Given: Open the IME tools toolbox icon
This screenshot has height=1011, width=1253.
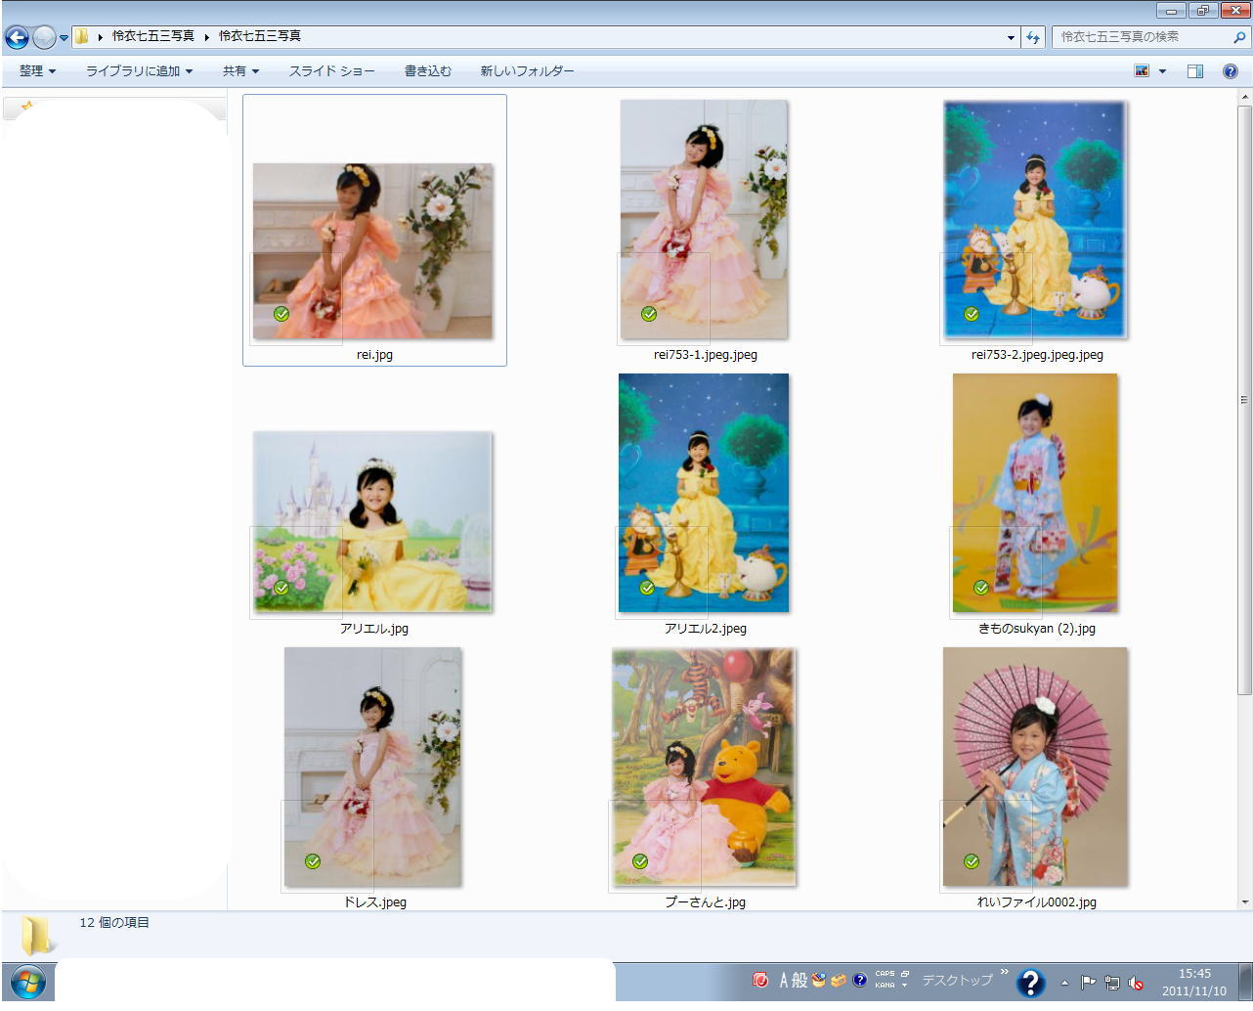Looking at the screenshot, I should point(839,980).
